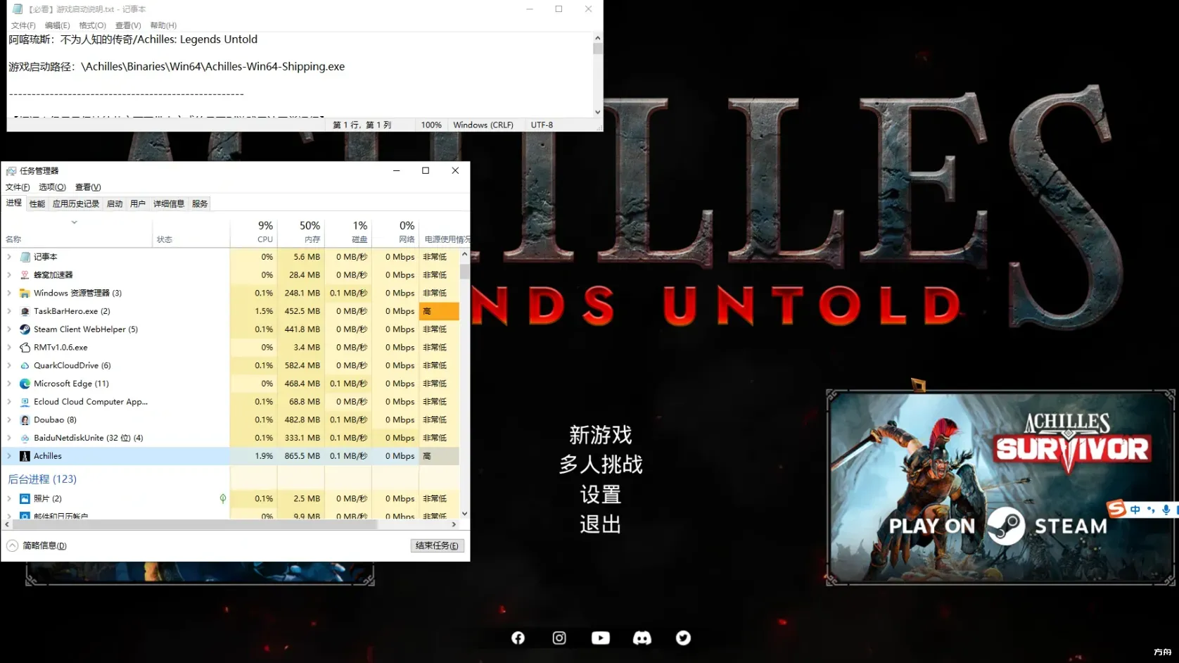Click the 照片 background process icon

[25, 498]
